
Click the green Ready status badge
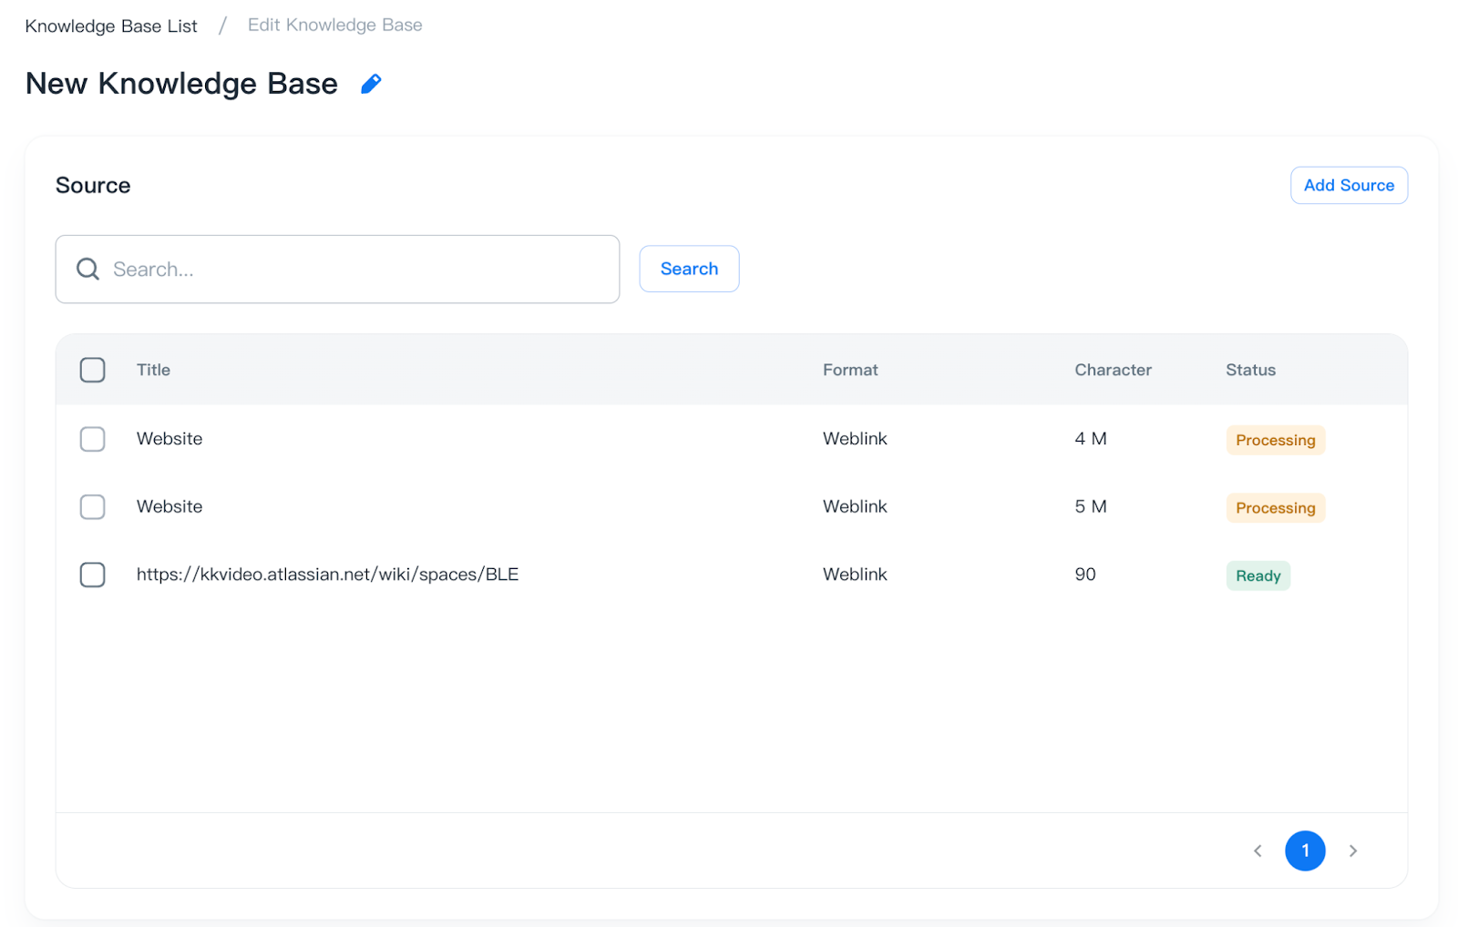[x=1258, y=576]
